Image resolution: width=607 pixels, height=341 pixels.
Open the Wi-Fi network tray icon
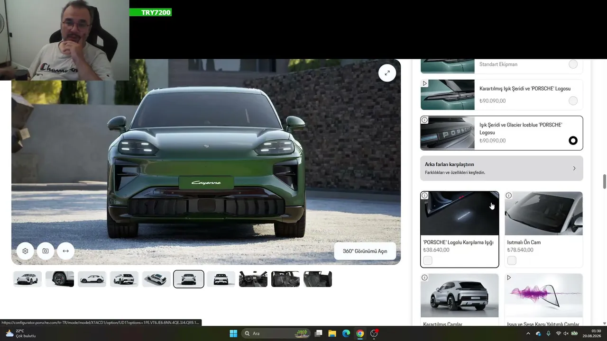coord(558,333)
